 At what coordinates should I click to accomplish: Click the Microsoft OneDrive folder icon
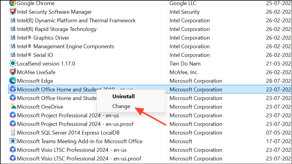pyautogui.click(x=13, y=107)
